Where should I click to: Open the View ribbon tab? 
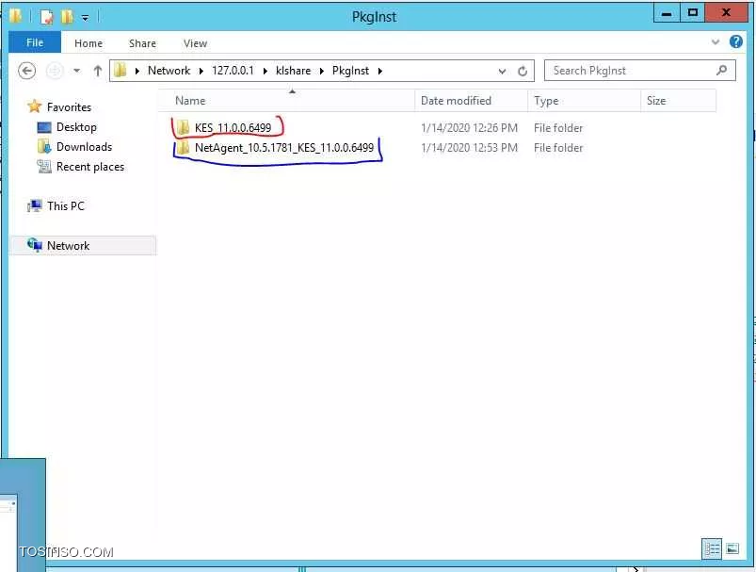coord(195,43)
